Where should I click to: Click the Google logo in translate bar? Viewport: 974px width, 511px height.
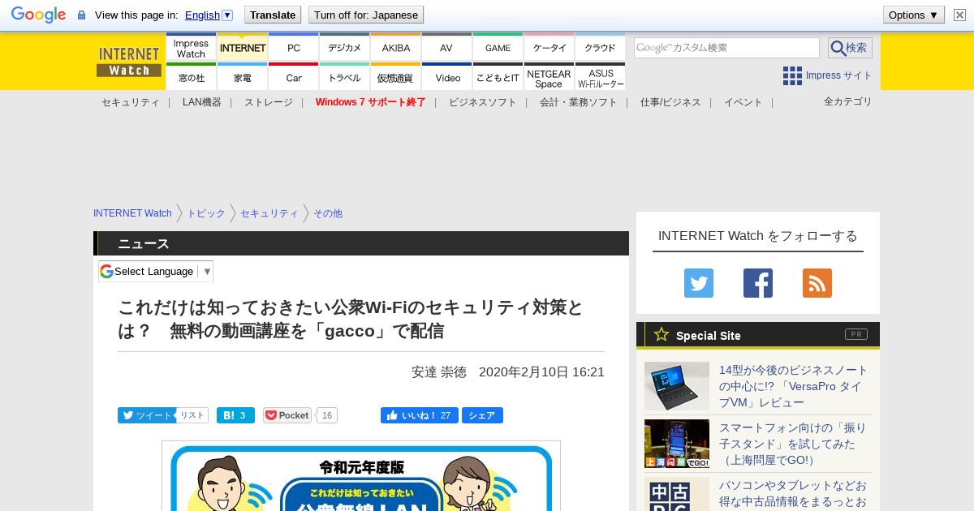[38, 15]
